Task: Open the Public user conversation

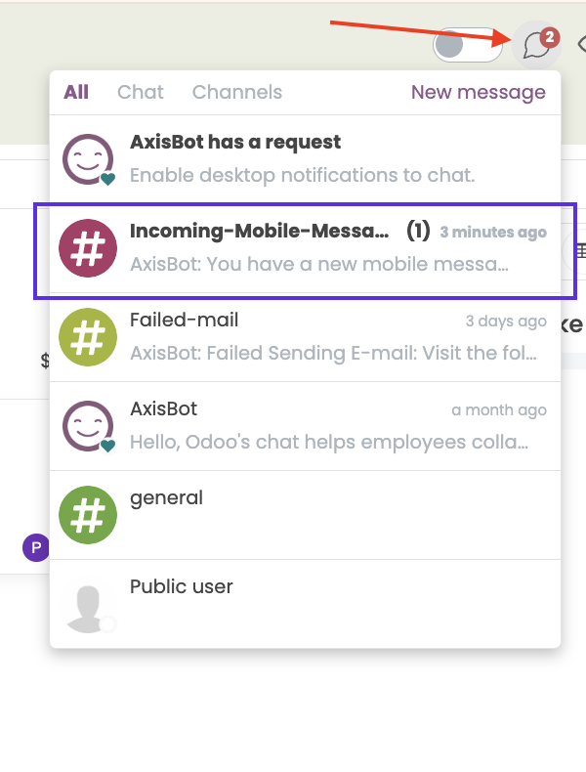Action: click(x=305, y=604)
